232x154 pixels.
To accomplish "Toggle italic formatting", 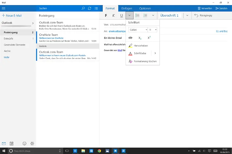I will point(114,15).
